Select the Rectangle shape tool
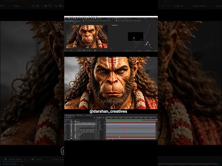The image size is (222, 166). pos(85,18)
